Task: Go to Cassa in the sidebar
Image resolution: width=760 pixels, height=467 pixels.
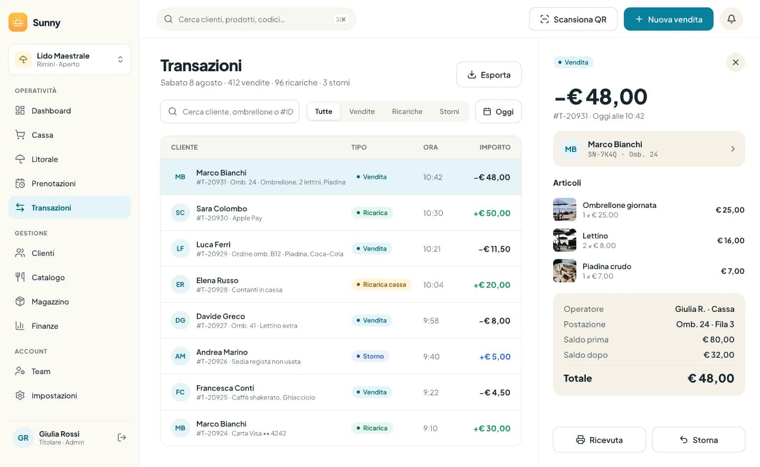Action: point(70,135)
